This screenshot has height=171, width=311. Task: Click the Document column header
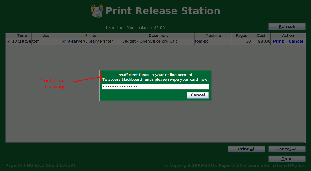pyautogui.click(x=158, y=36)
